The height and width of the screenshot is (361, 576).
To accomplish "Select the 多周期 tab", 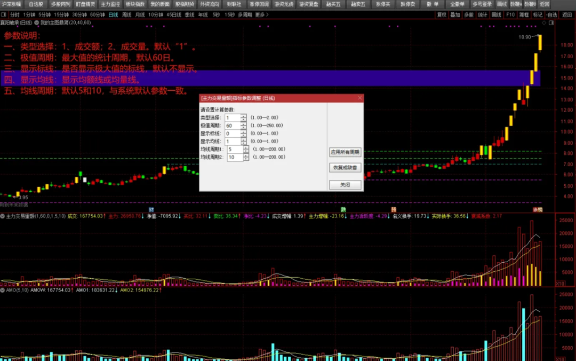I will (245, 15).
